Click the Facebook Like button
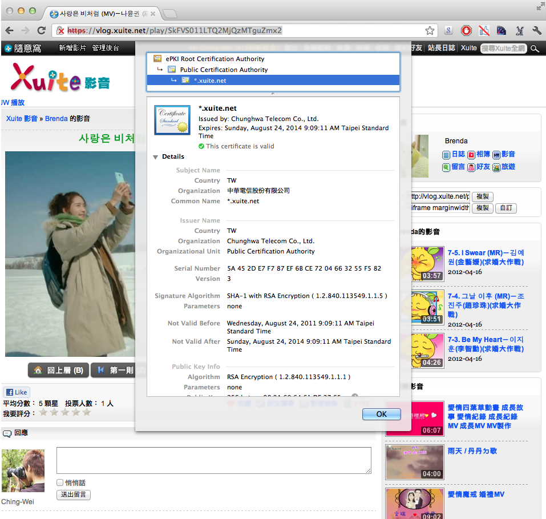 [x=17, y=392]
